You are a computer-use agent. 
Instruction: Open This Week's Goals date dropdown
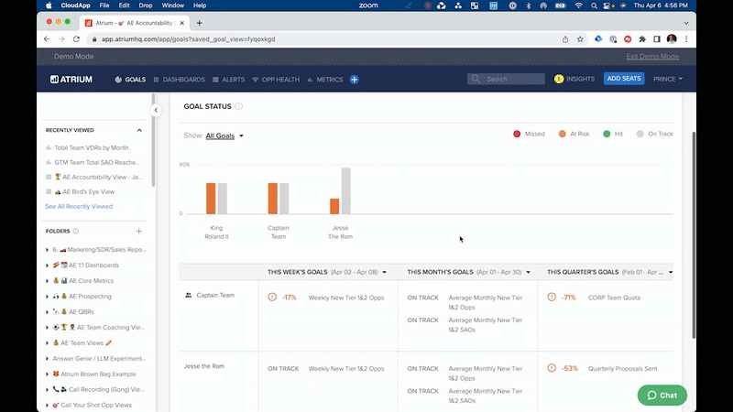(x=384, y=272)
